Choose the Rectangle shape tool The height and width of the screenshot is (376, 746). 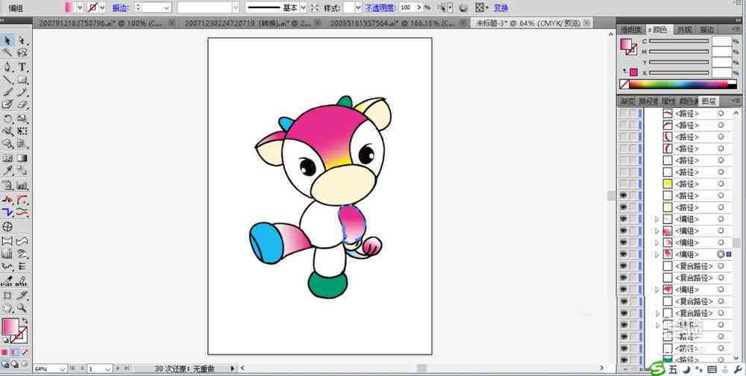22,80
